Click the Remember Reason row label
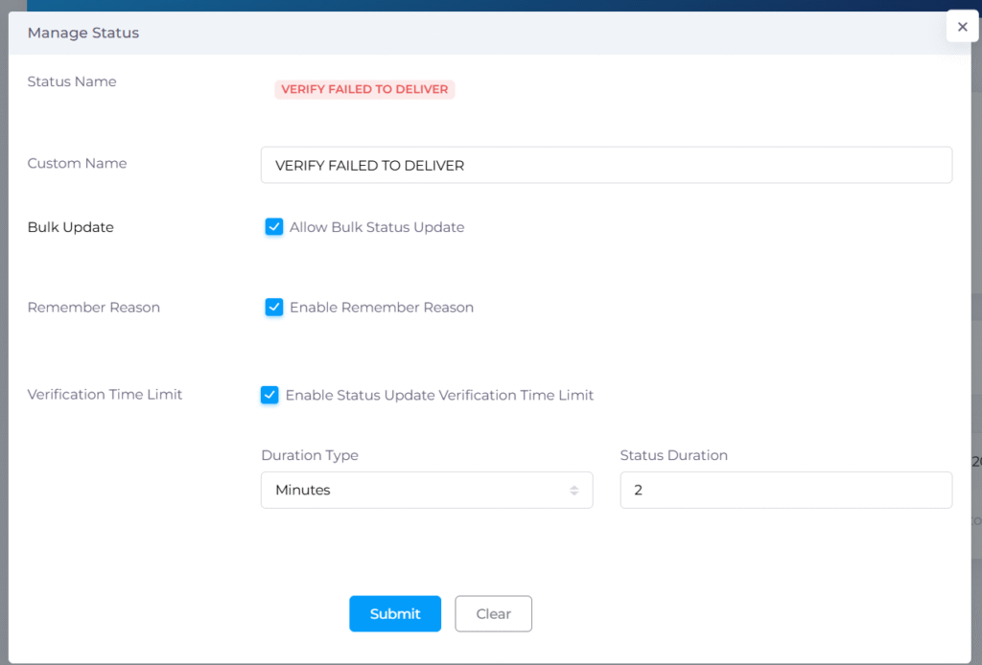 pyautogui.click(x=94, y=308)
